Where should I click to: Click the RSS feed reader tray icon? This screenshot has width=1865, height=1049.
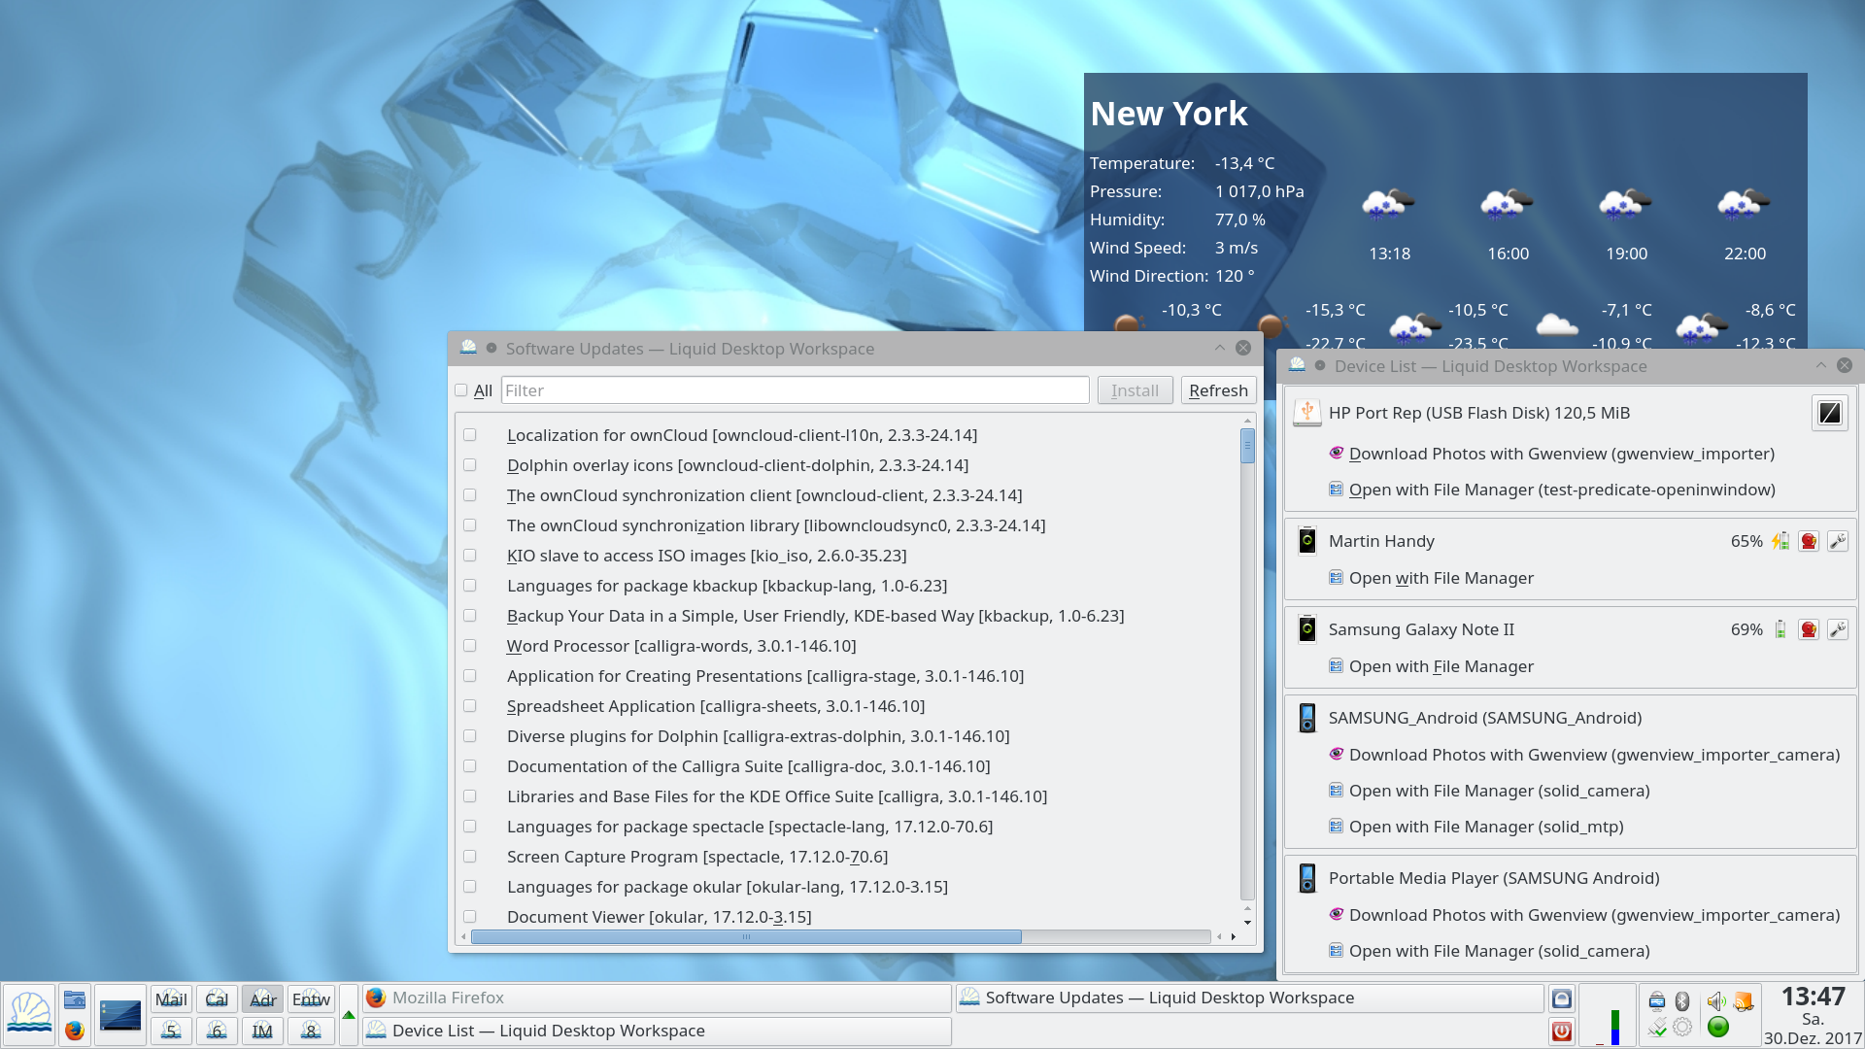(1744, 1000)
